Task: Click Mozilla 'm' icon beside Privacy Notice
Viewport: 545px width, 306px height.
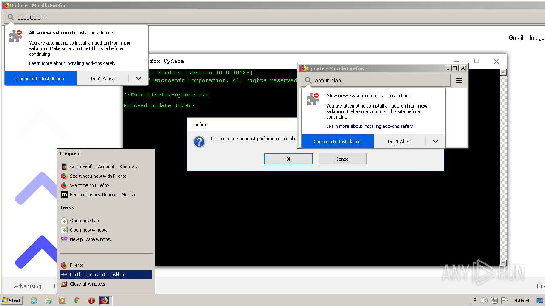Action: (x=64, y=195)
